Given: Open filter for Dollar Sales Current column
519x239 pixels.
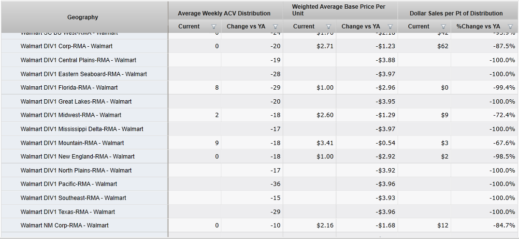Looking at the screenshot, I should pyautogui.click(x=443, y=27).
